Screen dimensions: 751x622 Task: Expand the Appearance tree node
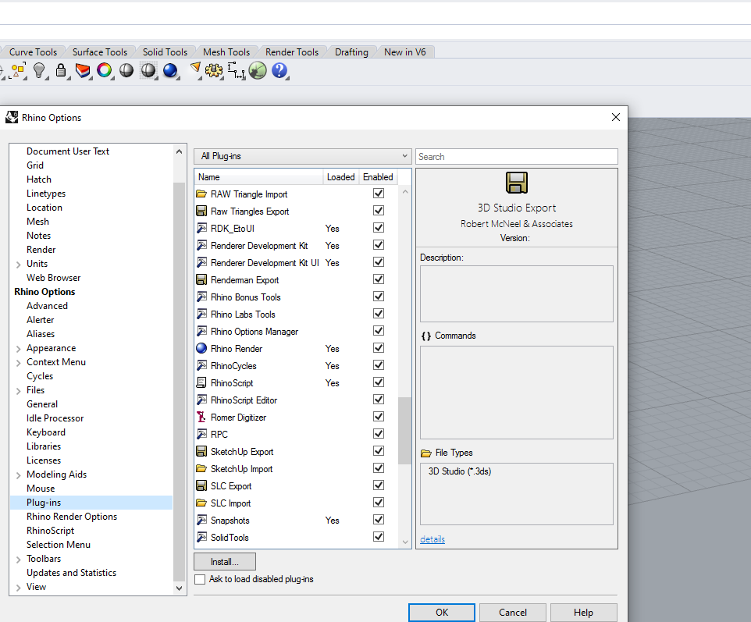click(x=18, y=349)
